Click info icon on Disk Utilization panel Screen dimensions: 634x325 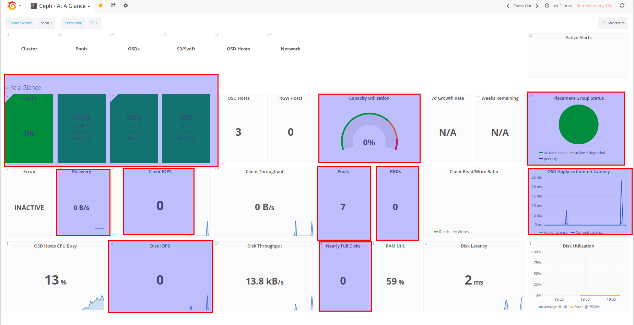(x=530, y=243)
